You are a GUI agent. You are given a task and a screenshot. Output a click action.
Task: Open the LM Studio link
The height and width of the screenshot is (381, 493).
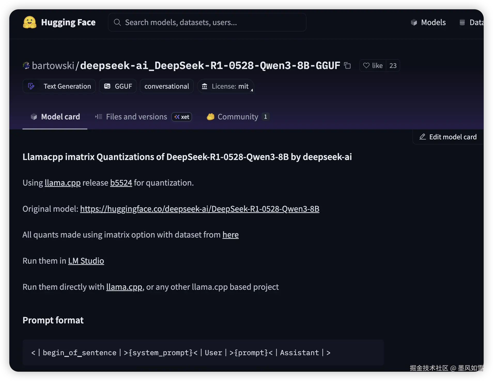pos(86,261)
